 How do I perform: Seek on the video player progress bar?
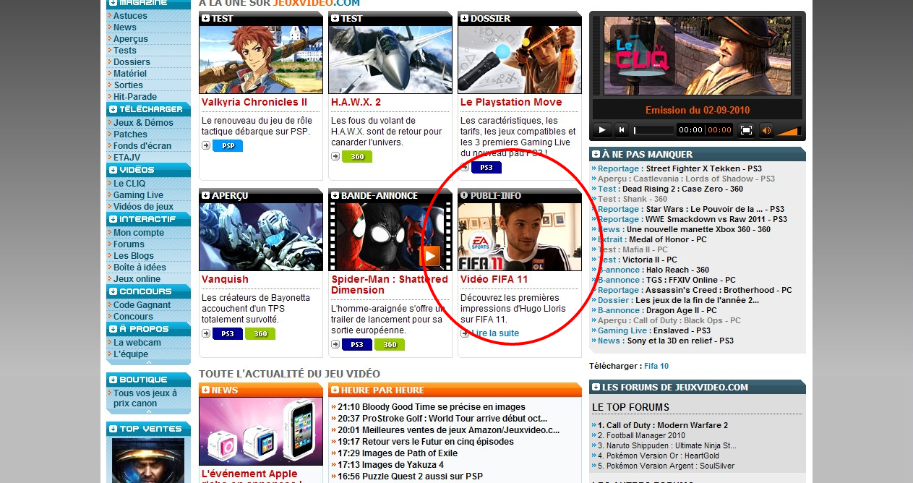654,130
